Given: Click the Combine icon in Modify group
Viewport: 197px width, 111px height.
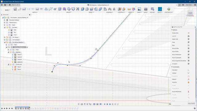Looking at the screenshot, I should coord(100,9).
